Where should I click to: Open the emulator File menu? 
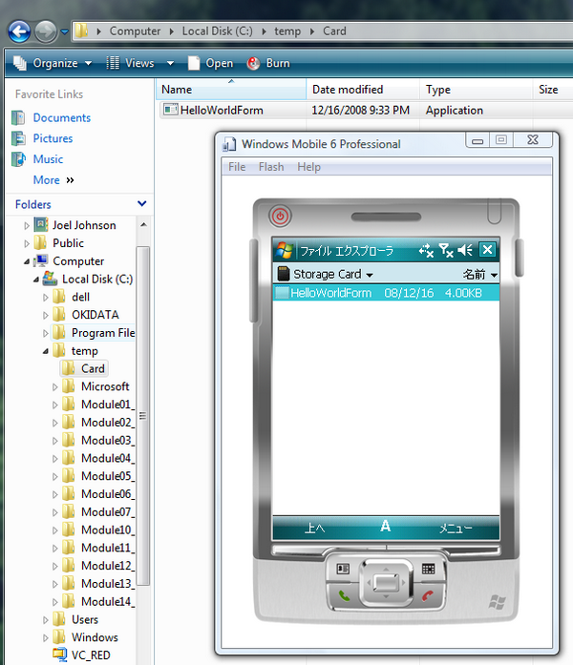(x=237, y=167)
